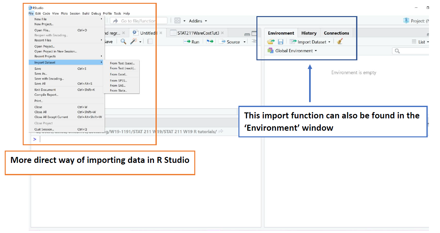Click the document outline icon beside Source
The image size is (440, 233).
coord(254,41)
